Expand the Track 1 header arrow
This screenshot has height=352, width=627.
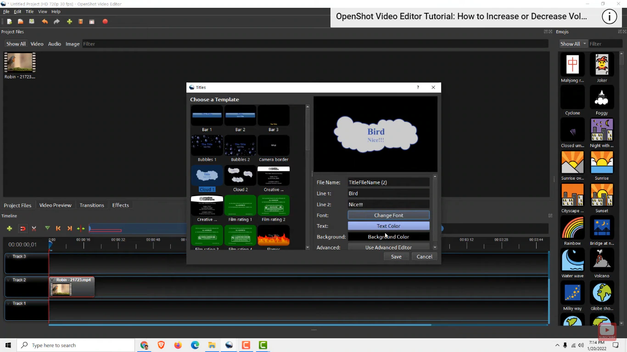coord(9,303)
